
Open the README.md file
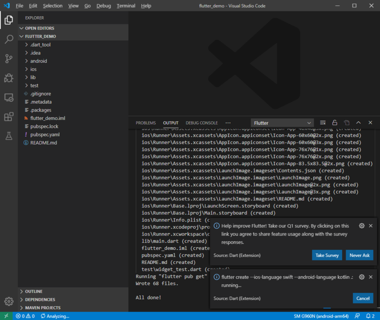tap(73, 143)
